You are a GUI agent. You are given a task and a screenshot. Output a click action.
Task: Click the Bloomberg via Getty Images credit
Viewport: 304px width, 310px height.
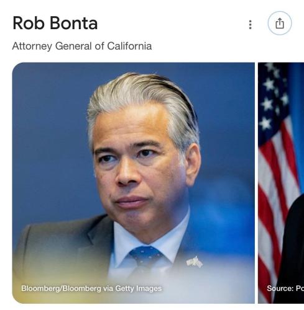coord(91,288)
